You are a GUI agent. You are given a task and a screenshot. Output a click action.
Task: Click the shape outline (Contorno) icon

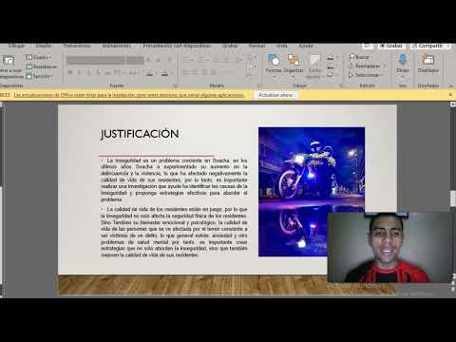331,66
